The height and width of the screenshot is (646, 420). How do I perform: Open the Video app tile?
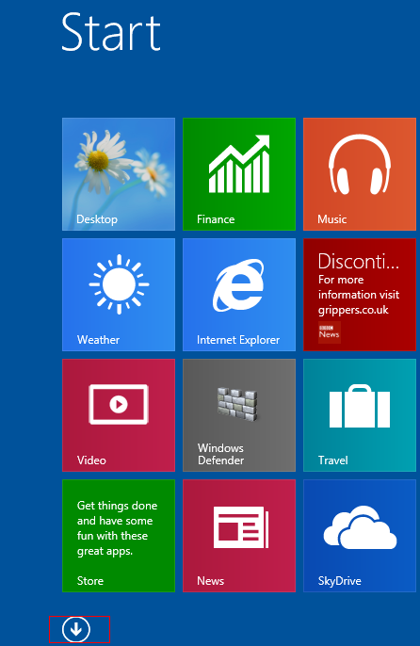(119, 415)
